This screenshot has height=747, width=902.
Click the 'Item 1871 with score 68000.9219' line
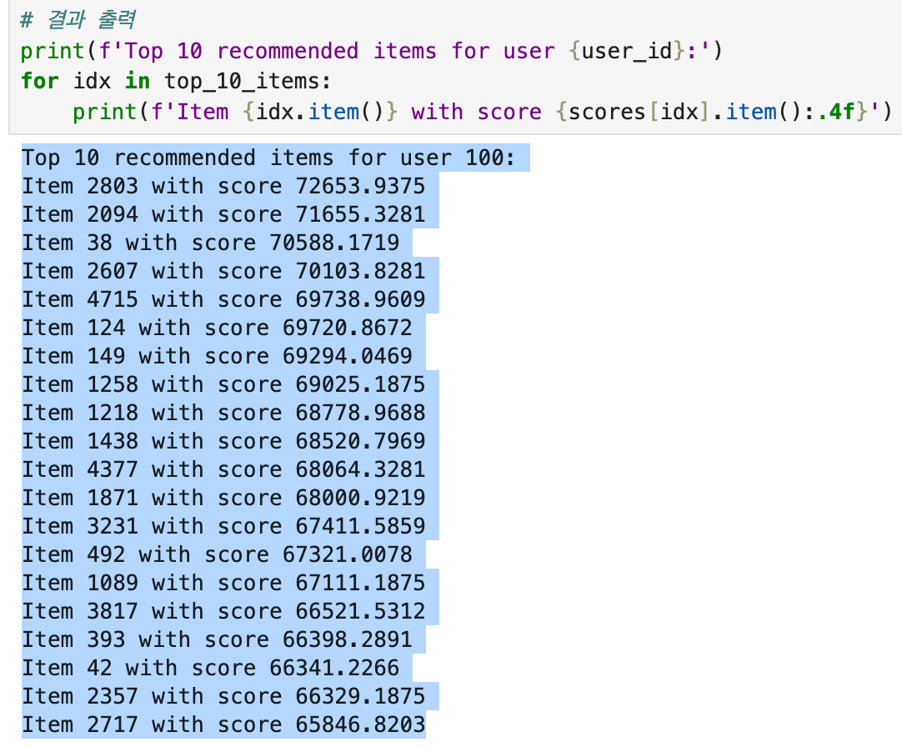tap(223, 498)
